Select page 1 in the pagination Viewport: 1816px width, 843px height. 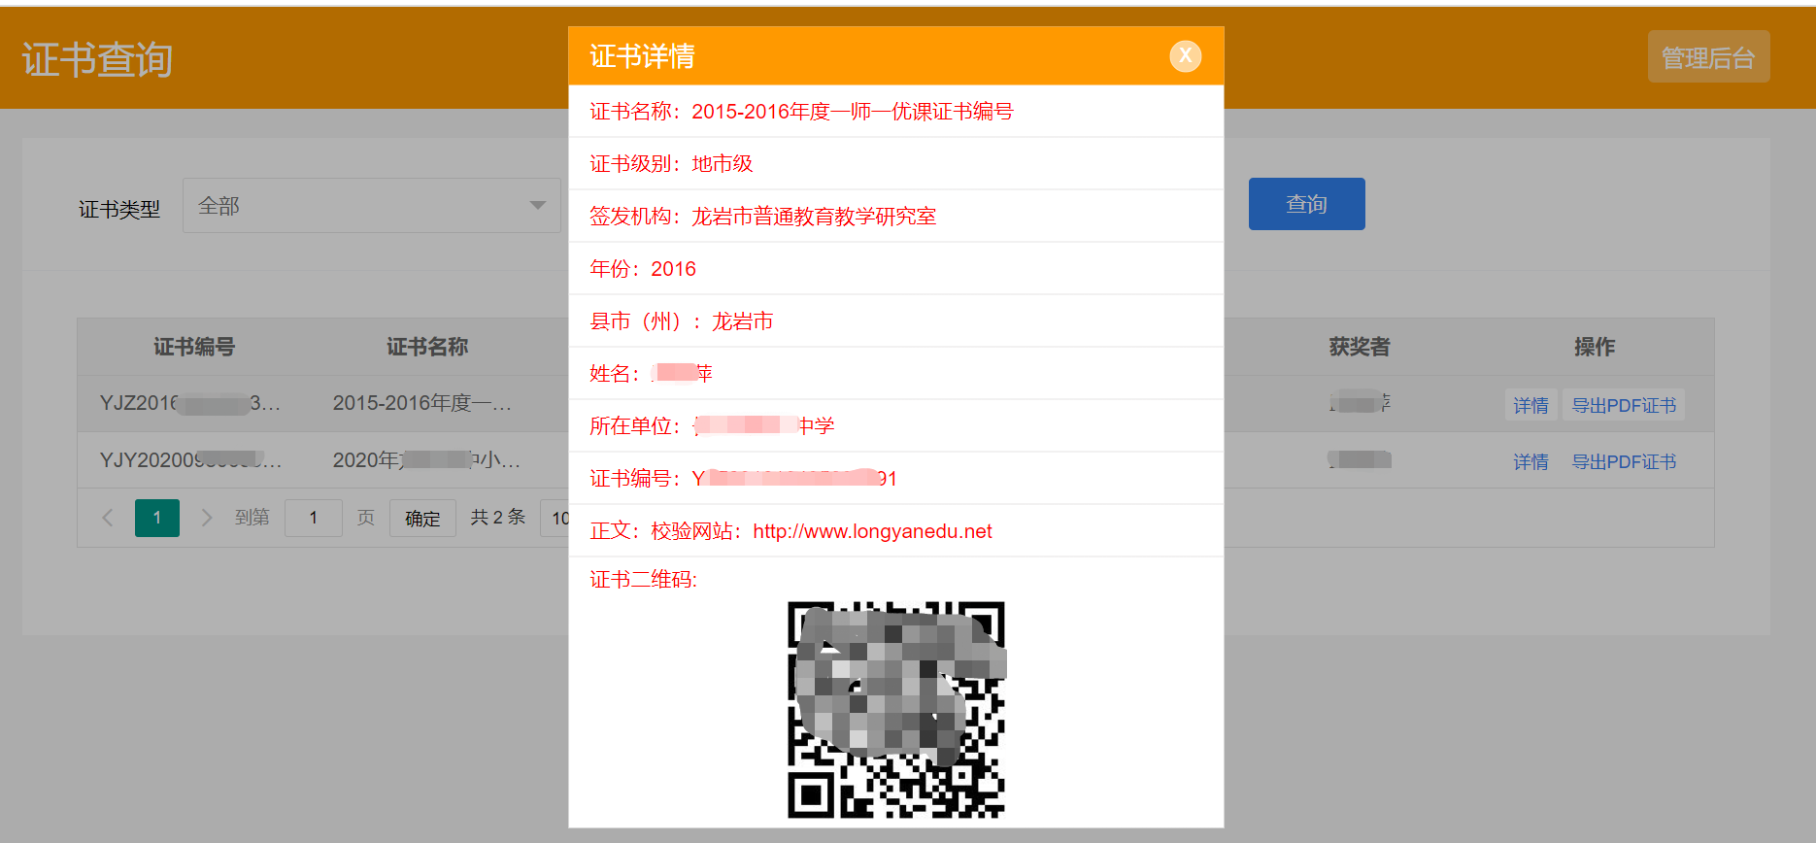(157, 518)
